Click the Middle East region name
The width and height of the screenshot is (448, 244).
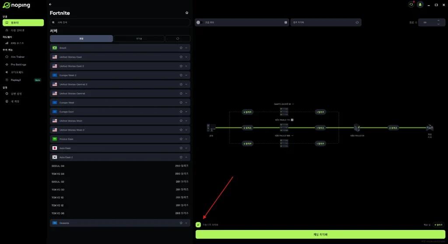[x=66, y=139]
